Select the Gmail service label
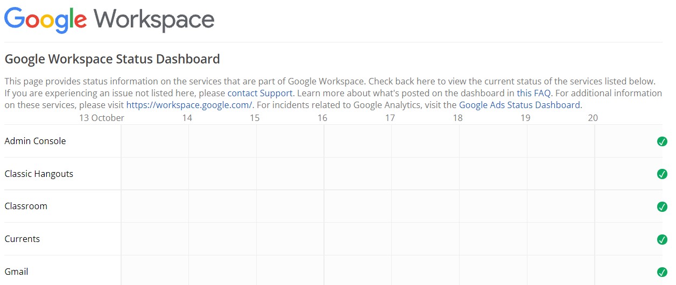Viewport: 676px width, 285px height. 16,272
